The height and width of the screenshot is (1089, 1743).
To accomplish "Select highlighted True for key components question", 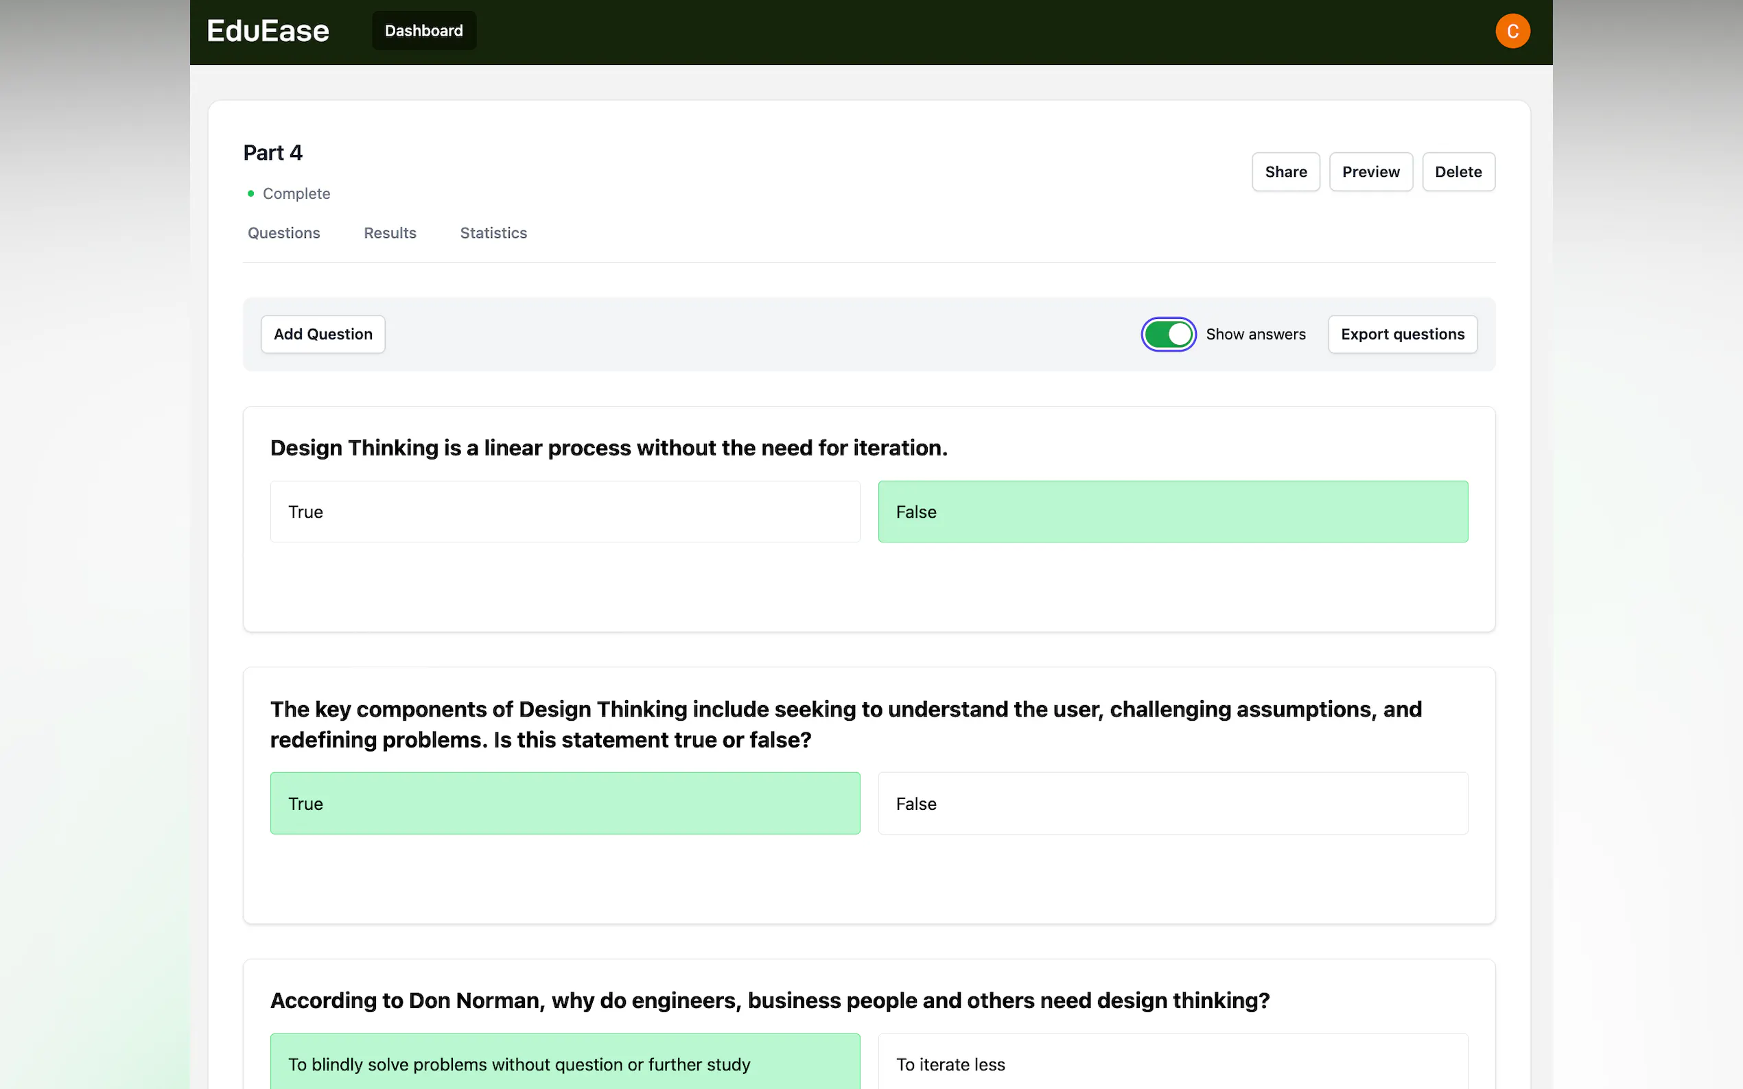I will point(565,803).
